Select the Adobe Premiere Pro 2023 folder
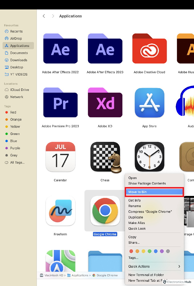This screenshot has height=286, width=194. pos(60,103)
